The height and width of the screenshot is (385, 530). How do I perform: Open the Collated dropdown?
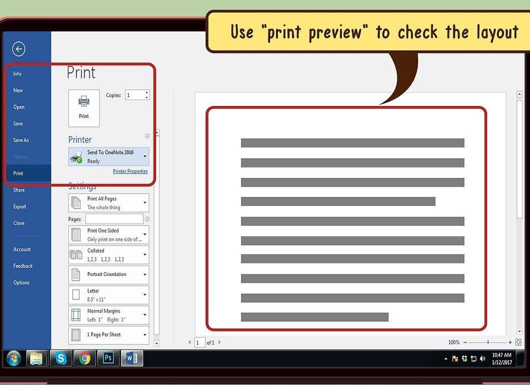109,255
